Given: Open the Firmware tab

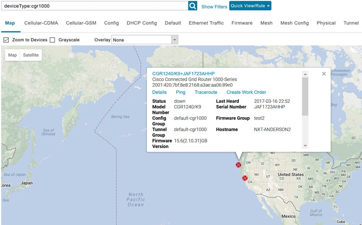Looking at the screenshot, I should pos(242,23).
